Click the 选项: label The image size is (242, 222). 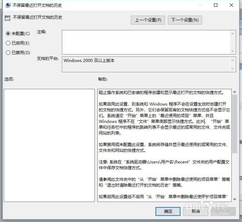pos(9,79)
